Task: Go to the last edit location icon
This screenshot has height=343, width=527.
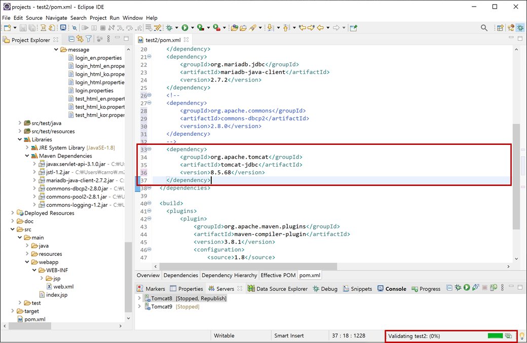Action: [x=303, y=28]
